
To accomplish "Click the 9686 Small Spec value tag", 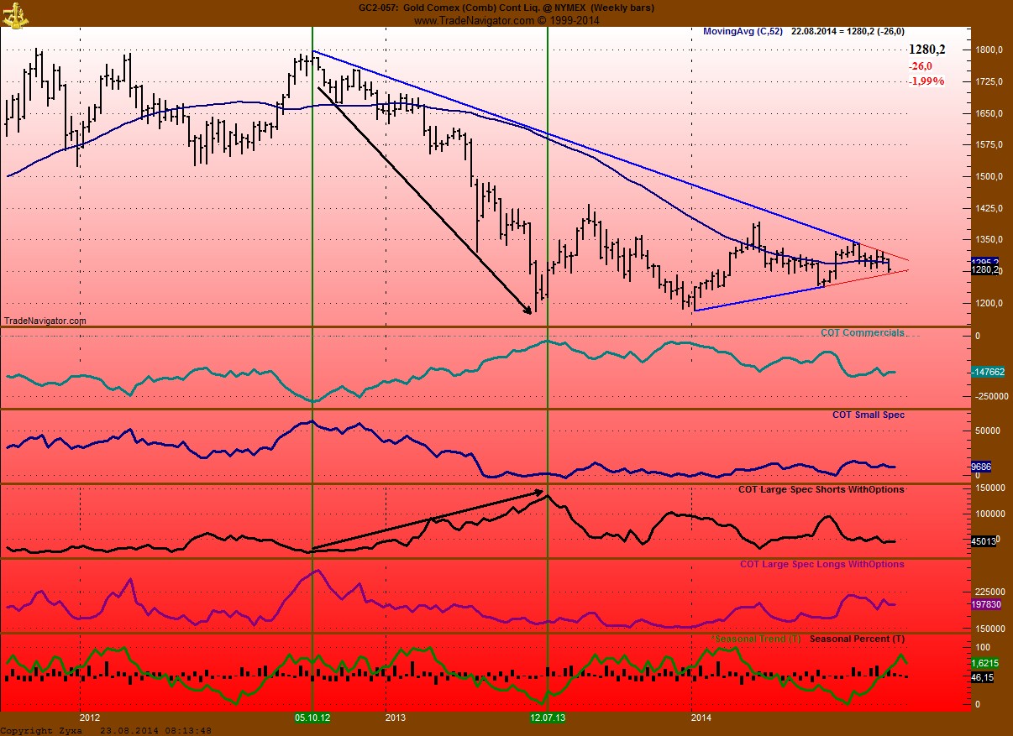I will point(981,467).
